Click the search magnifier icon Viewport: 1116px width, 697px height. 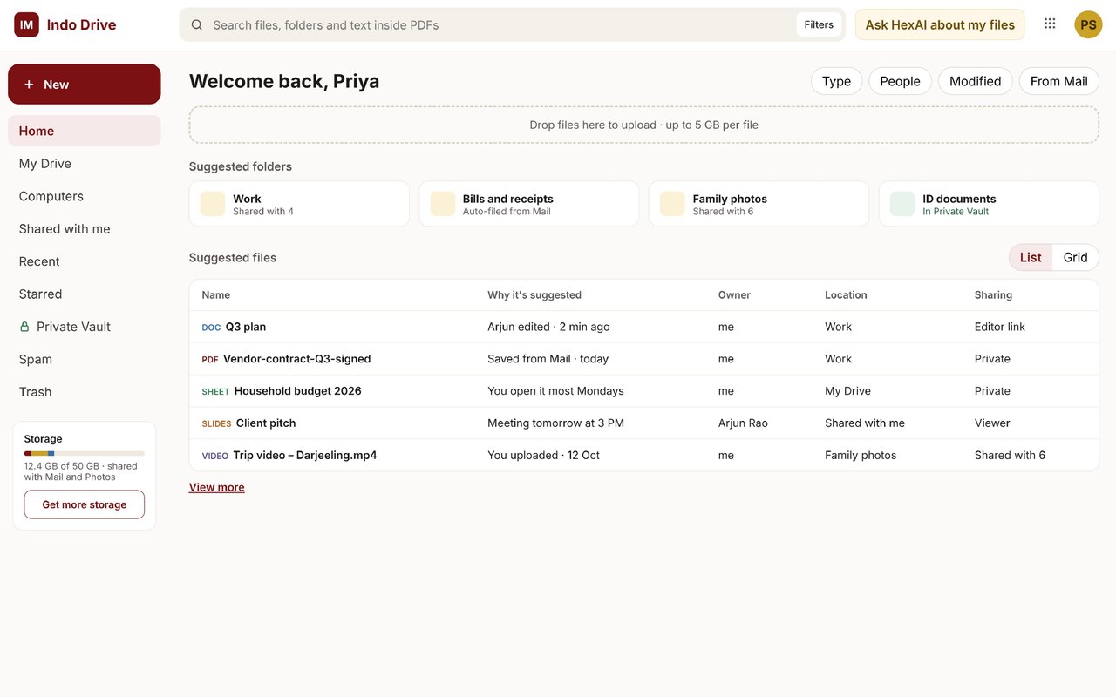coord(197,24)
